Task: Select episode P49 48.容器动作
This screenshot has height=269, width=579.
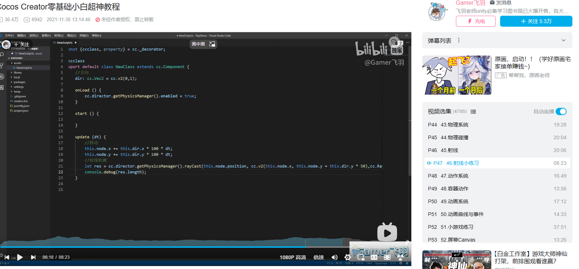Action: pyautogui.click(x=497, y=189)
